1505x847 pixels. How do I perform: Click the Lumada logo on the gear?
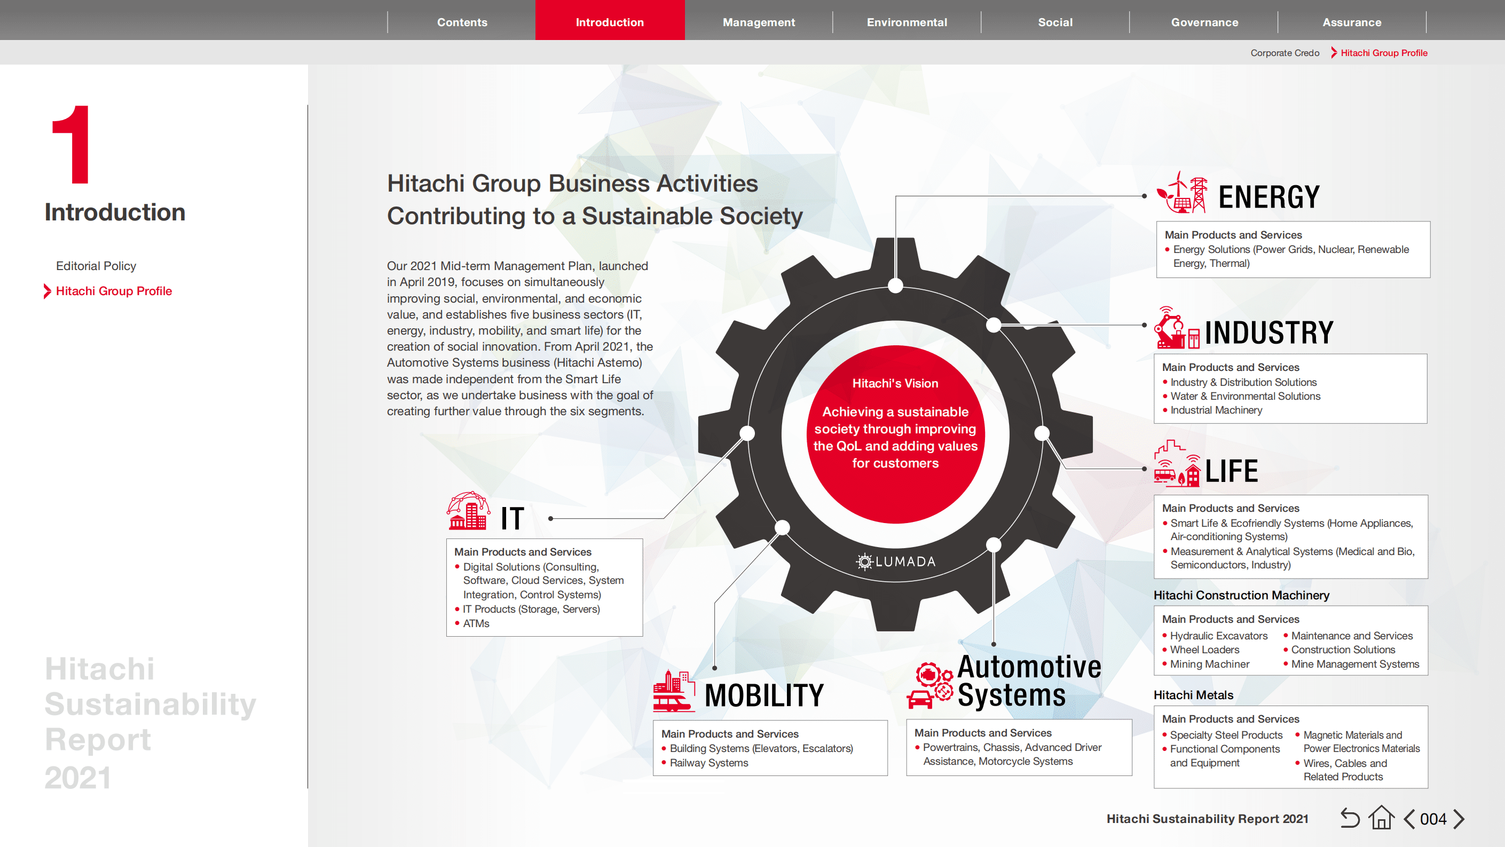coord(895,561)
